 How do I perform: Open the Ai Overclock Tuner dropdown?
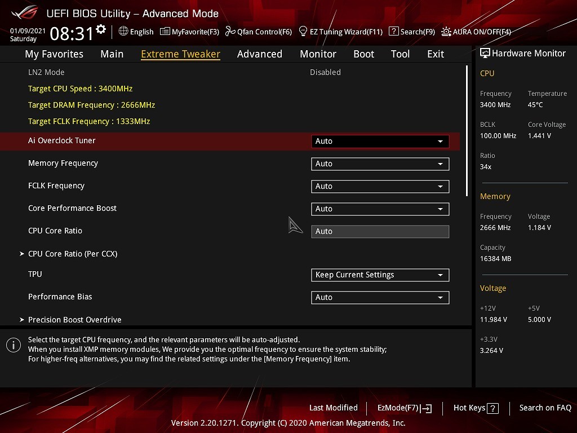click(380, 142)
